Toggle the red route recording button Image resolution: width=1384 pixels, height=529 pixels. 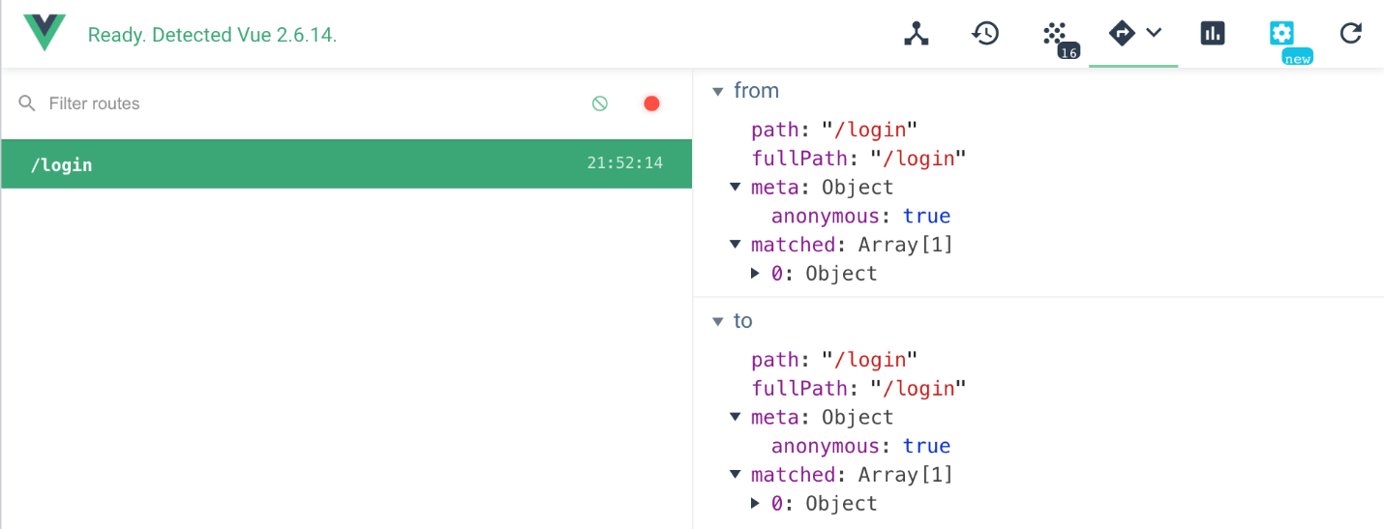pos(651,103)
